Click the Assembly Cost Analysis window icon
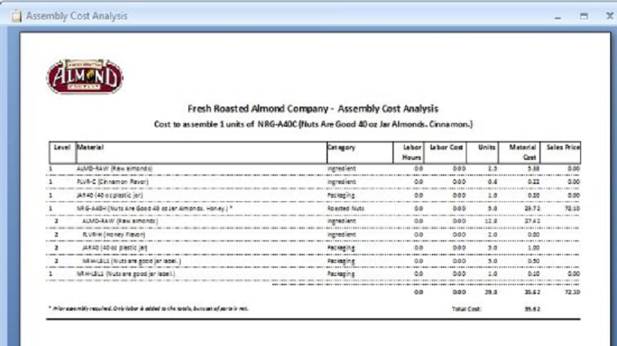The image size is (617, 346). 16,16
